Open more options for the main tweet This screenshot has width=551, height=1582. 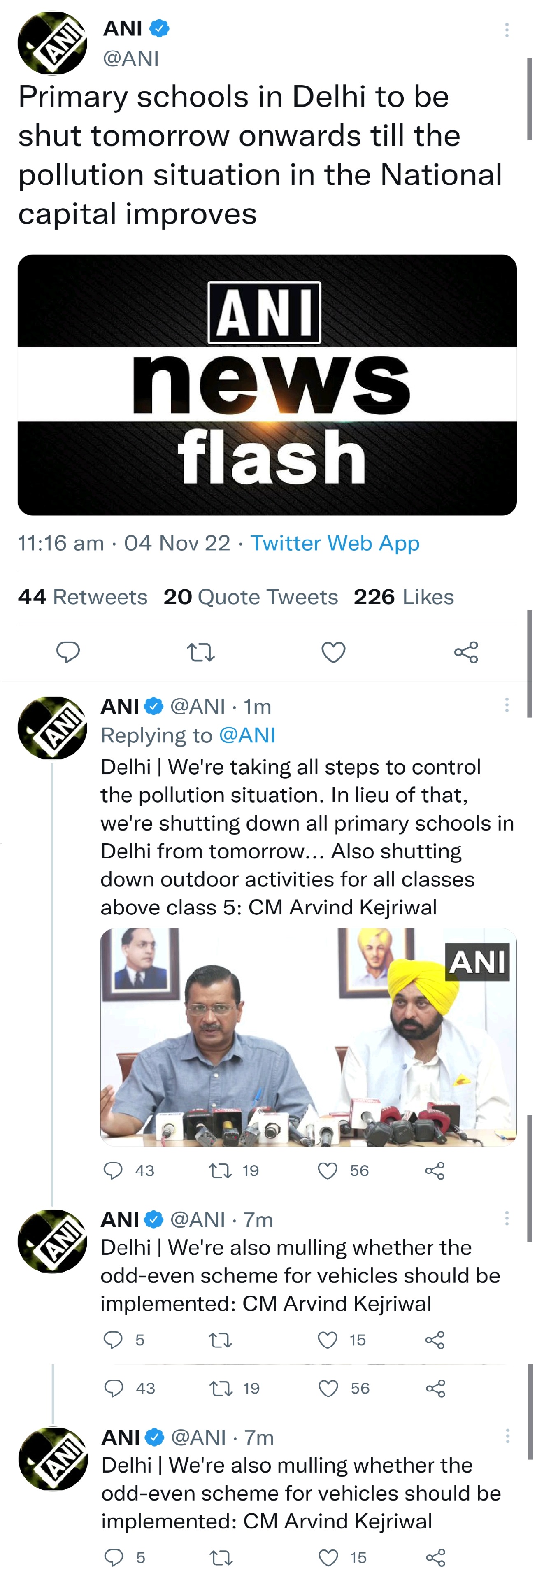[x=506, y=30]
